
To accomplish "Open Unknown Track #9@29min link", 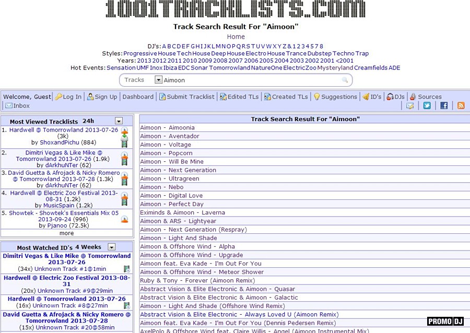I will pyautogui.click(x=75, y=291).
